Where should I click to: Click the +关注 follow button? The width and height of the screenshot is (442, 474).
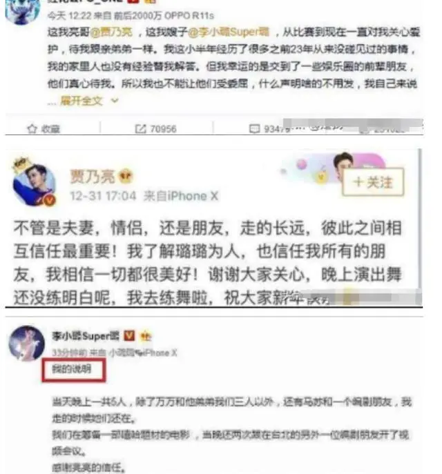pyautogui.click(x=373, y=182)
